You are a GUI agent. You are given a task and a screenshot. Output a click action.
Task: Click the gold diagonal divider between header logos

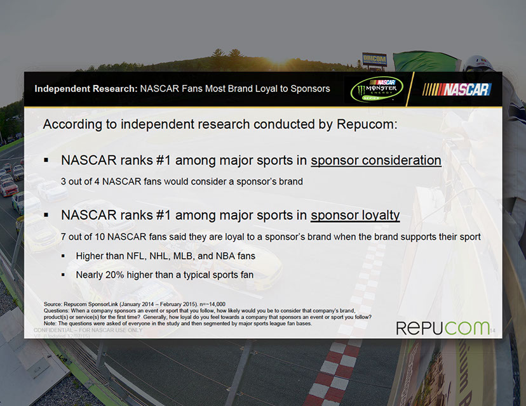(411, 89)
